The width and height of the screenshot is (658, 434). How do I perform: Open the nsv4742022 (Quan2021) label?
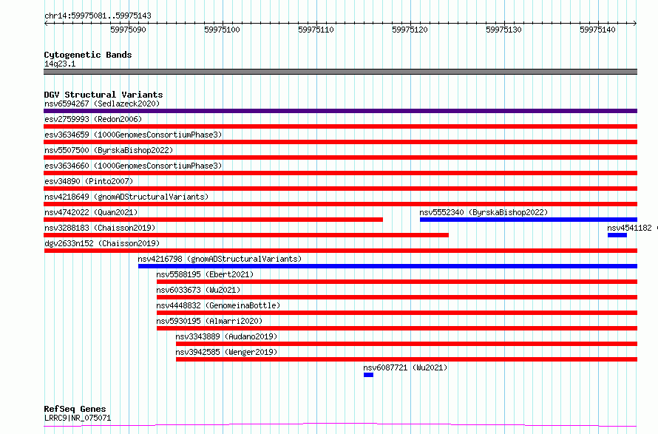(91, 212)
